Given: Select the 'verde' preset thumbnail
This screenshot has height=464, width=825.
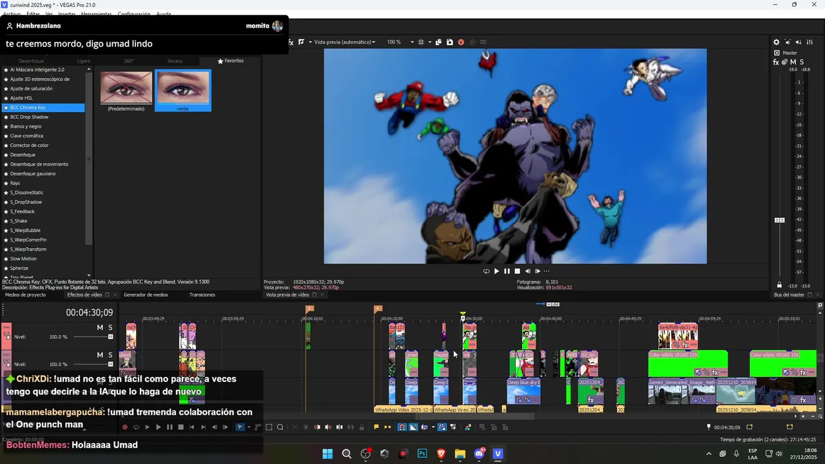Looking at the screenshot, I should point(183,91).
